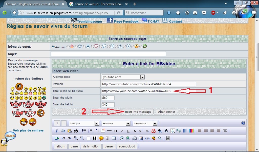
Task: Click the blue gradient color tool
Action: pos(185,131)
